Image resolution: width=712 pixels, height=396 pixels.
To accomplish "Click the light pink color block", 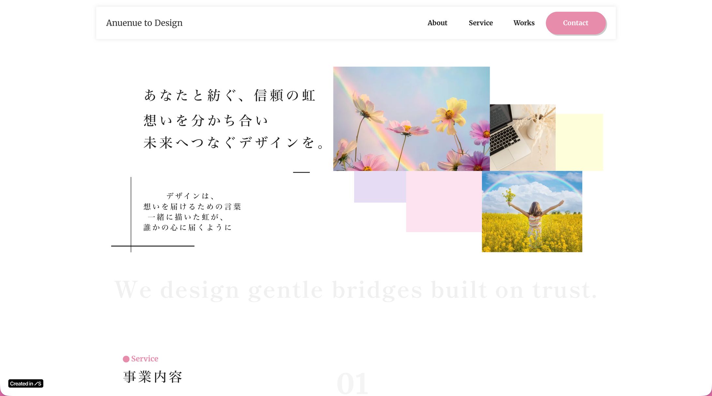I will tap(443, 201).
